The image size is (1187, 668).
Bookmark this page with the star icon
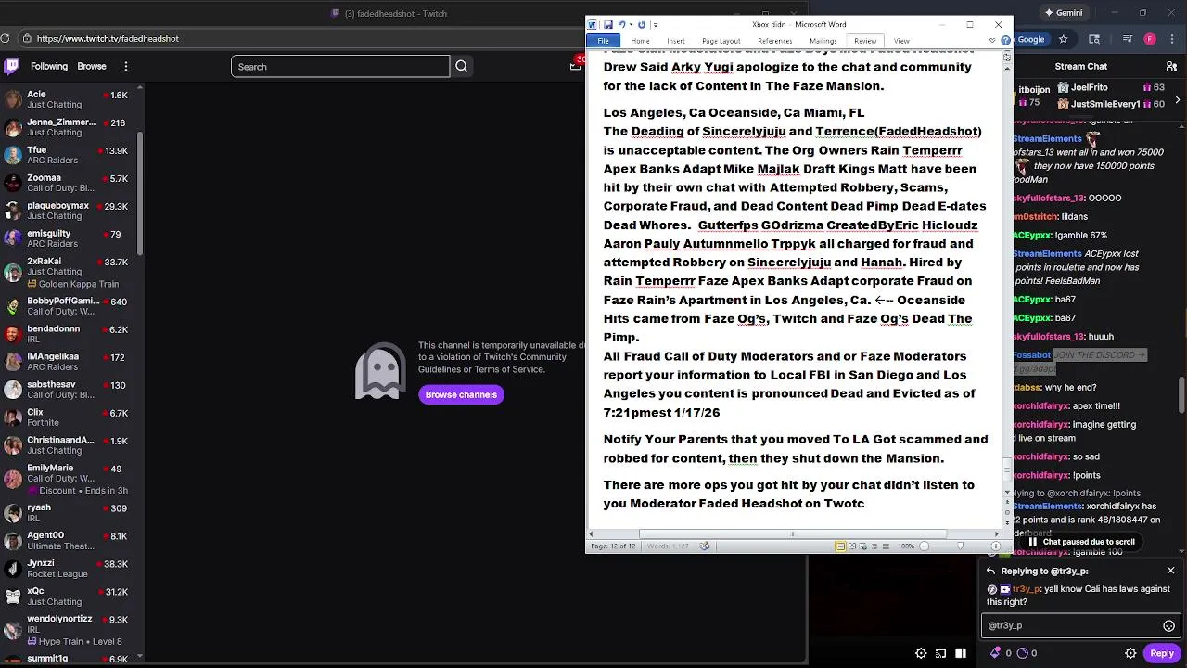[1064, 39]
